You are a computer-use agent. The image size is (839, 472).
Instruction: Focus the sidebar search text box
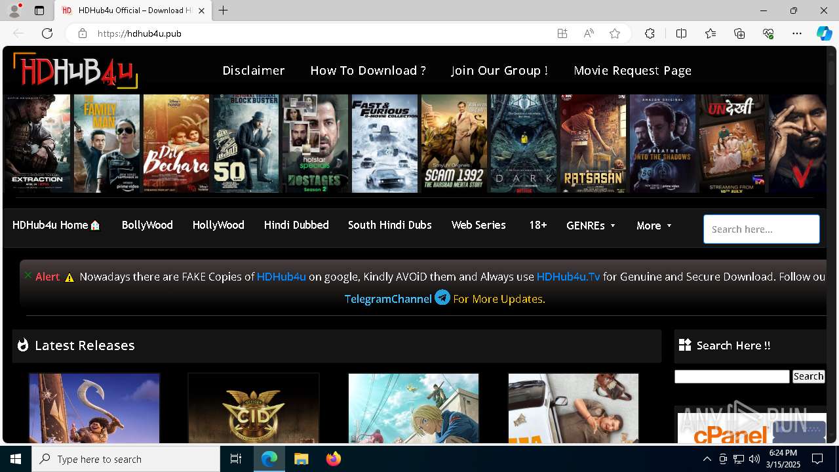732,376
